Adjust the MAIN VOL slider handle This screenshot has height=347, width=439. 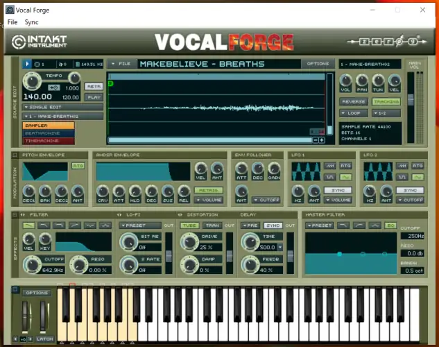point(411,100)
